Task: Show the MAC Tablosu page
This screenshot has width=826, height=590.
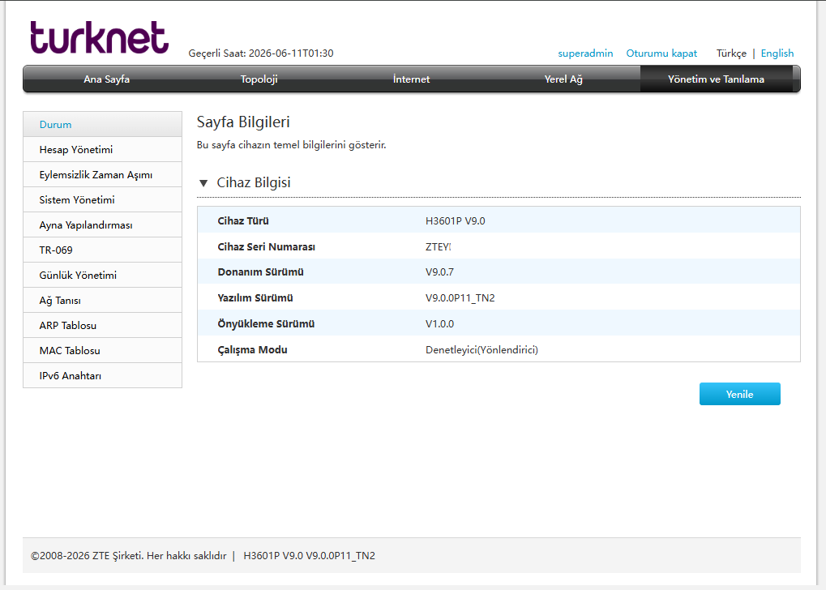Action: pos(103,350)
